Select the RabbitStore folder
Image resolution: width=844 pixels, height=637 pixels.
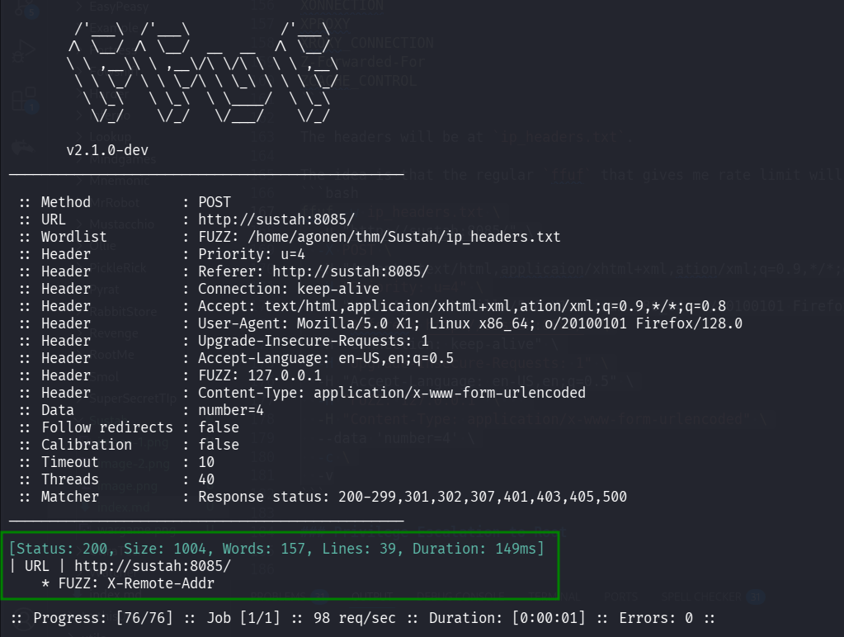[120, 312]
